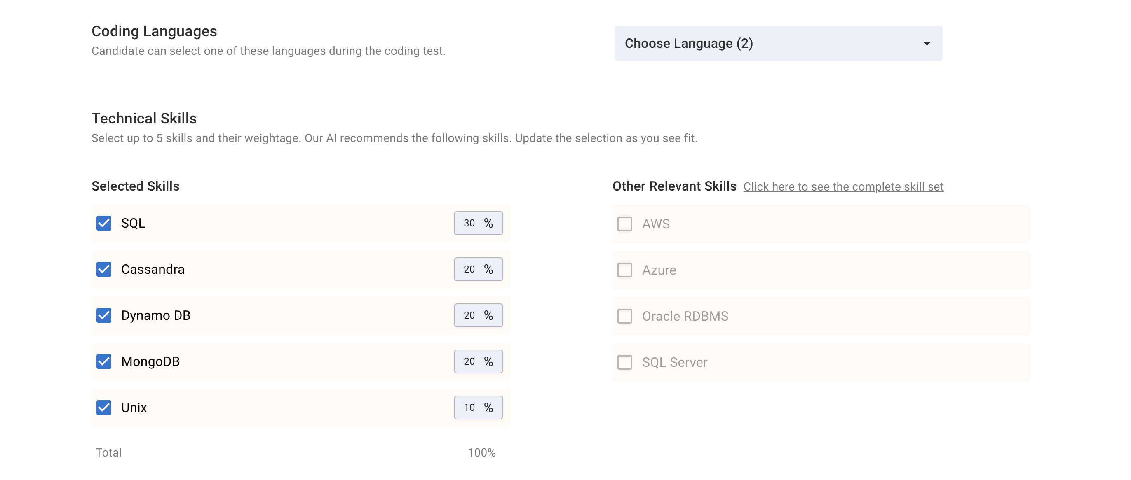
Task: Edit the MongoDB weightage percentage field
Action: 478,361
